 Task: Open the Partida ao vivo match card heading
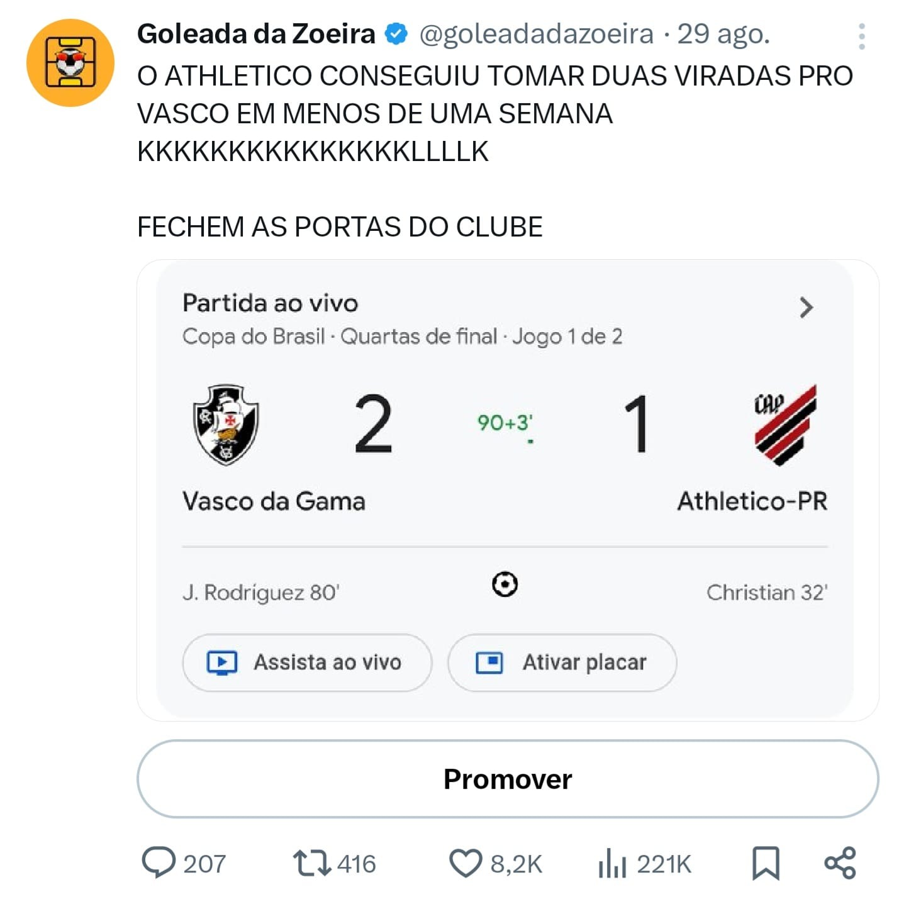pyautogui.click(x=271, y=303)
